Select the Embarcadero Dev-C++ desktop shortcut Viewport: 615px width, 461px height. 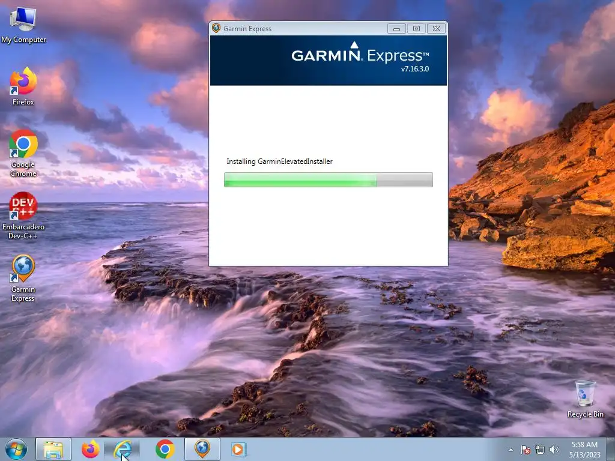(x=23, y=215)
